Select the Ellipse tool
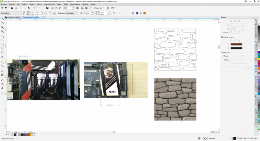 pos(2,48)
